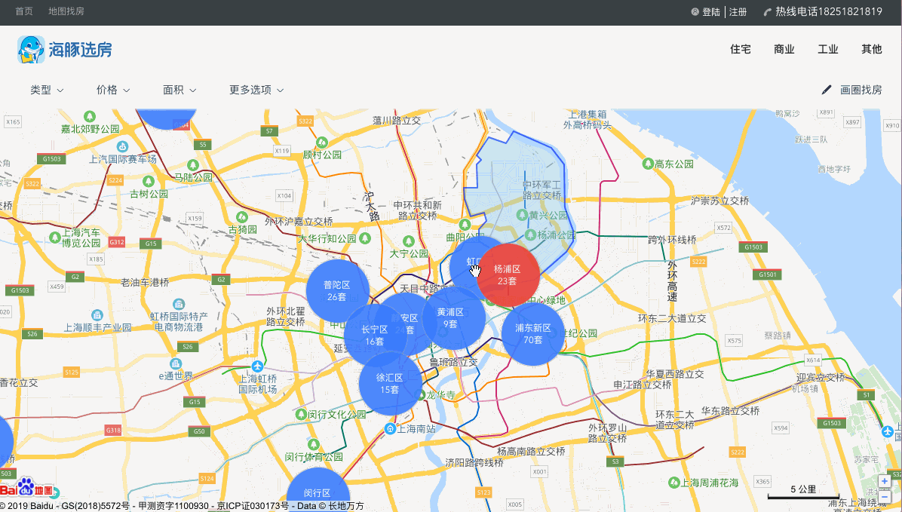902x512 pixels.
Task: Open the 地图找房 top menu link
Action: 66,11
